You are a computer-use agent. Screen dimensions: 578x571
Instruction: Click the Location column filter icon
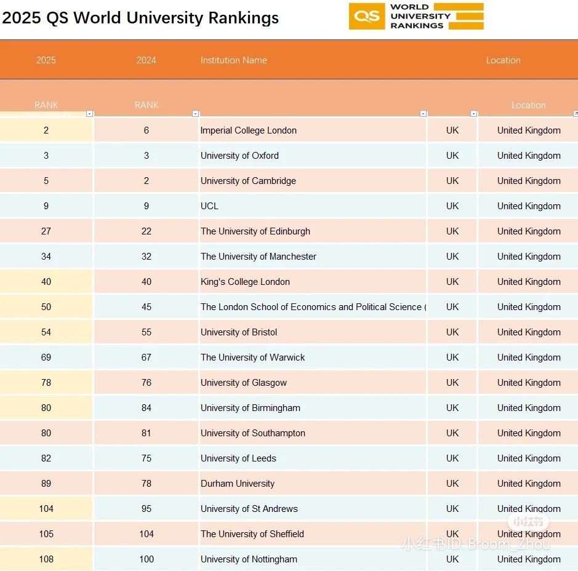point(575,113)
